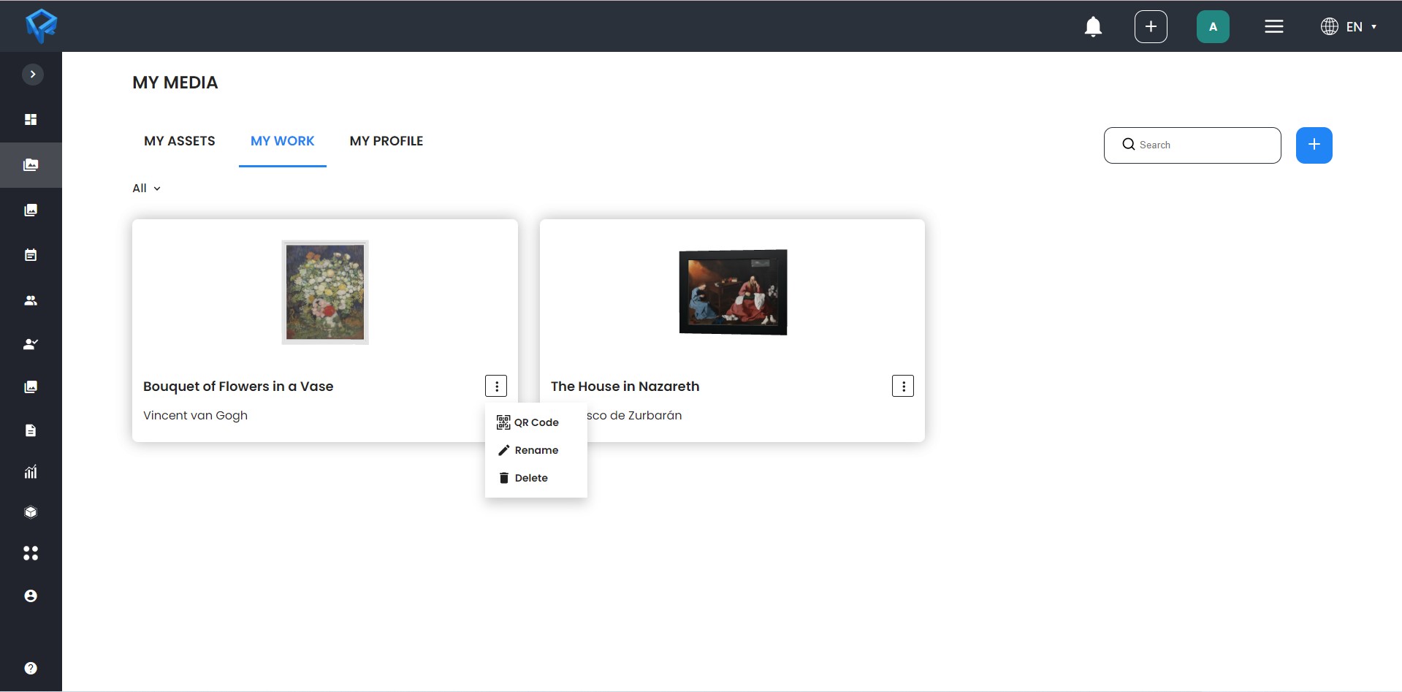Open The House in Nazareth thumbnail

coord(733,292)
